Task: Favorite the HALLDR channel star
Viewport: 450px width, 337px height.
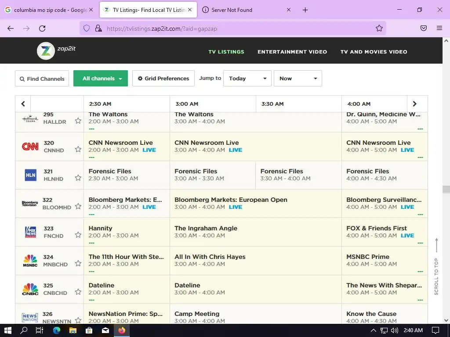Action: pyautogui.click(x=78, y=121)
